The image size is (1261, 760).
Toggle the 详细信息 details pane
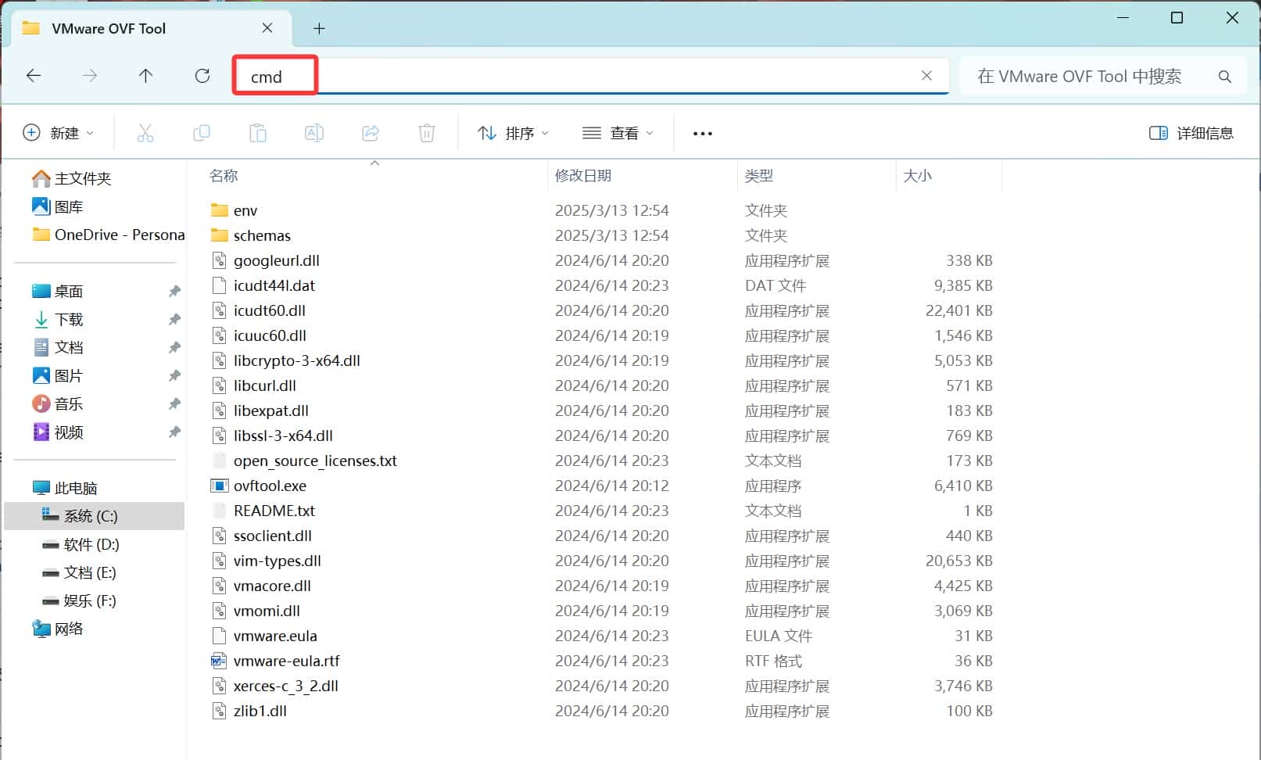[x=1191, y=133]
